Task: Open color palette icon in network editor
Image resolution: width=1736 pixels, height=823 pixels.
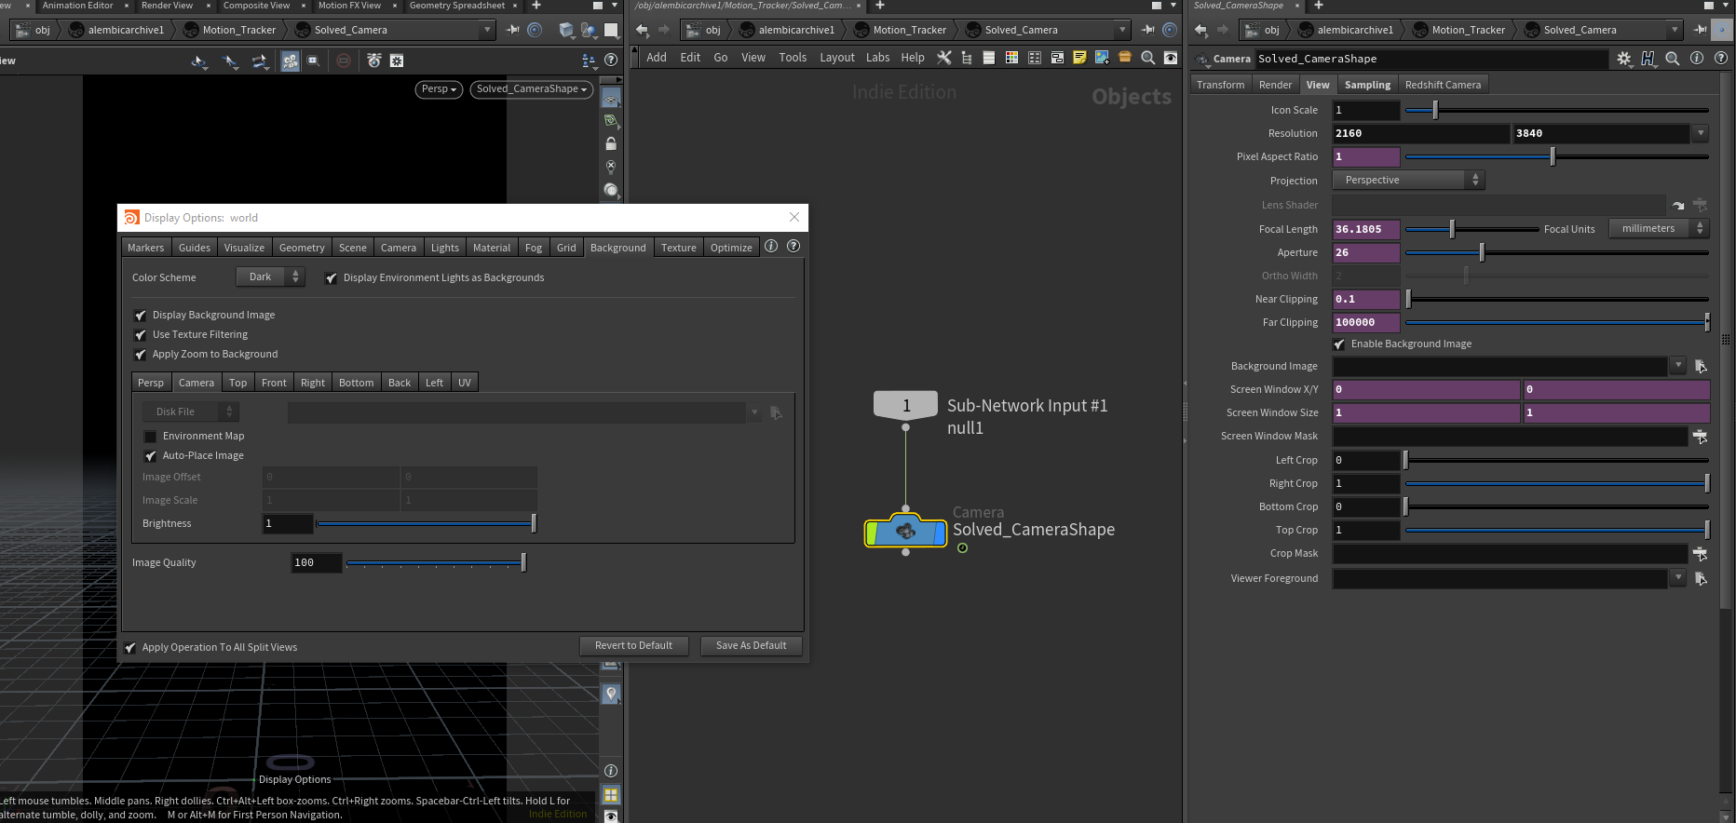Action: pyautogui.click(x=1011, y=58)
